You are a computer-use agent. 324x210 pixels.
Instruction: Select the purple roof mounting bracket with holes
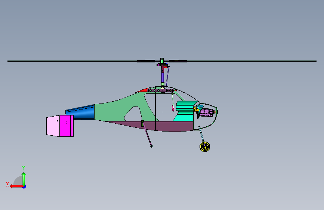click(x=161, y=90)
